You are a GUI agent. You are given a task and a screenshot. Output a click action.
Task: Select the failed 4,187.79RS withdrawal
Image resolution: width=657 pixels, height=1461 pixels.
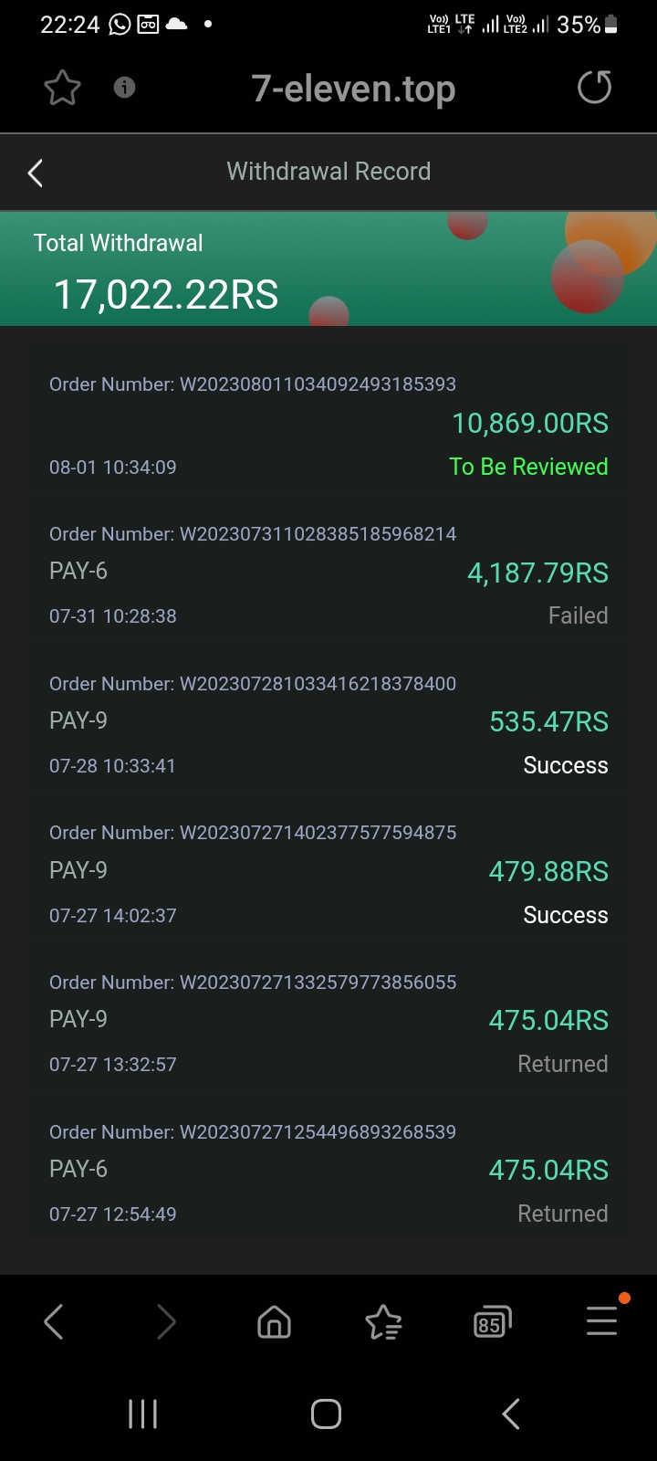328,574
